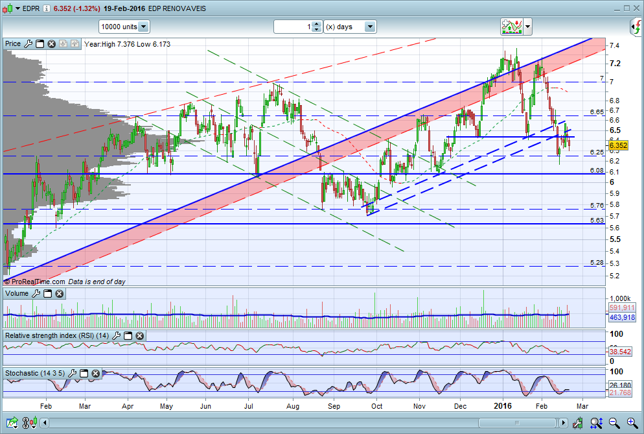Screen dimensions: 644x434
Task: Open RSI indicator settings wrench
Action: [116, 335]
